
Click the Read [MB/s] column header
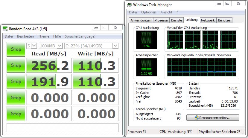tap(49, 54)
